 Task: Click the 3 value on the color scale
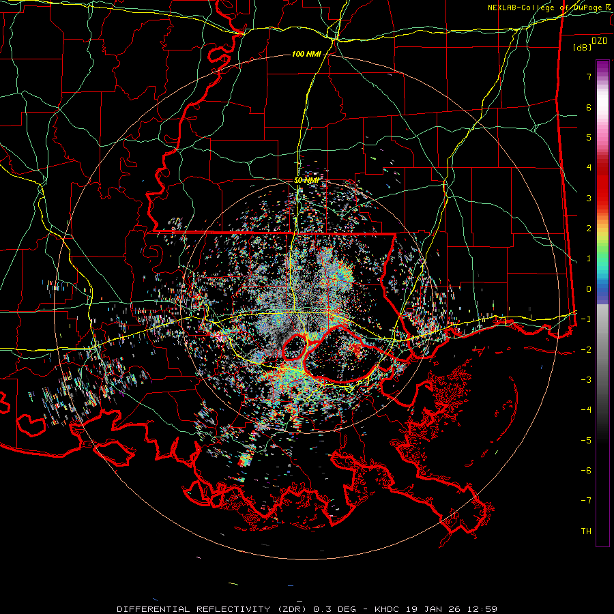pyautogui.click(x=589, y=198)
